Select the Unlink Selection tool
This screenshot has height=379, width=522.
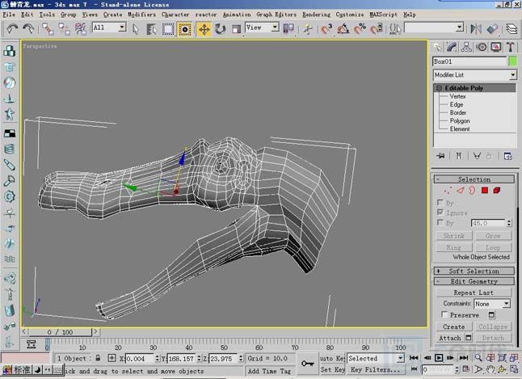coord(64,29)
